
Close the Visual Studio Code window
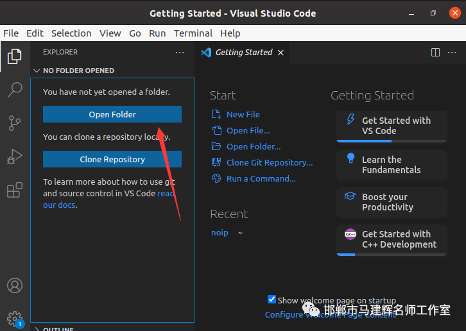(454, 13)
